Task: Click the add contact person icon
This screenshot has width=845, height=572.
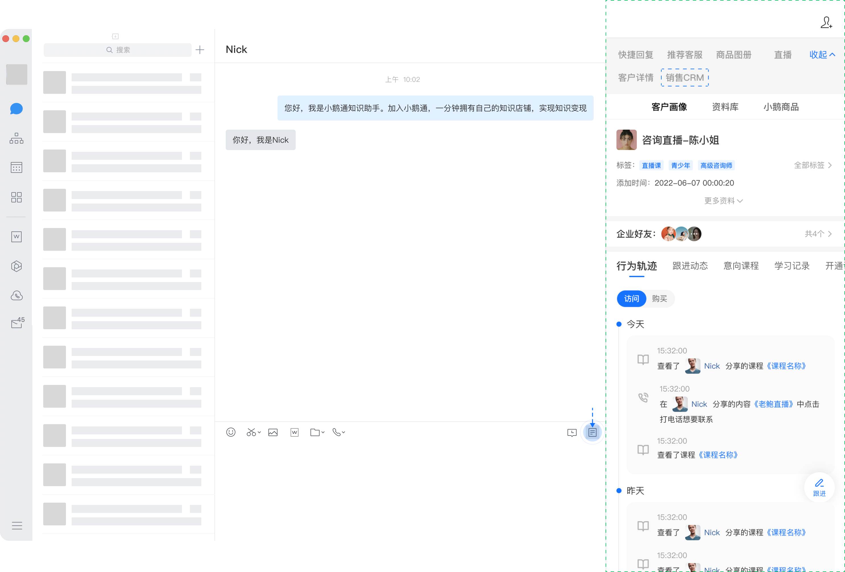Action: coord(826,22)
